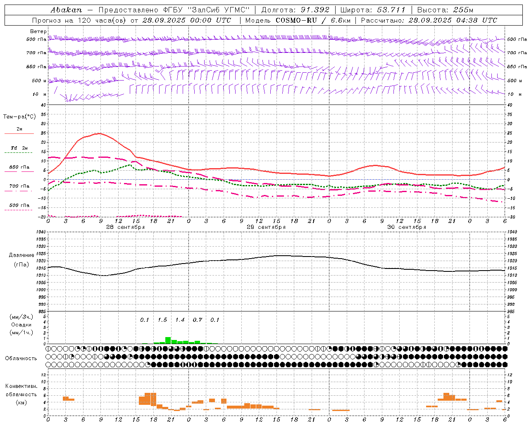Click the Abakan station title
Image resolution: width=529 pixels, height=423 pixels.
click(x=66, y=10)
